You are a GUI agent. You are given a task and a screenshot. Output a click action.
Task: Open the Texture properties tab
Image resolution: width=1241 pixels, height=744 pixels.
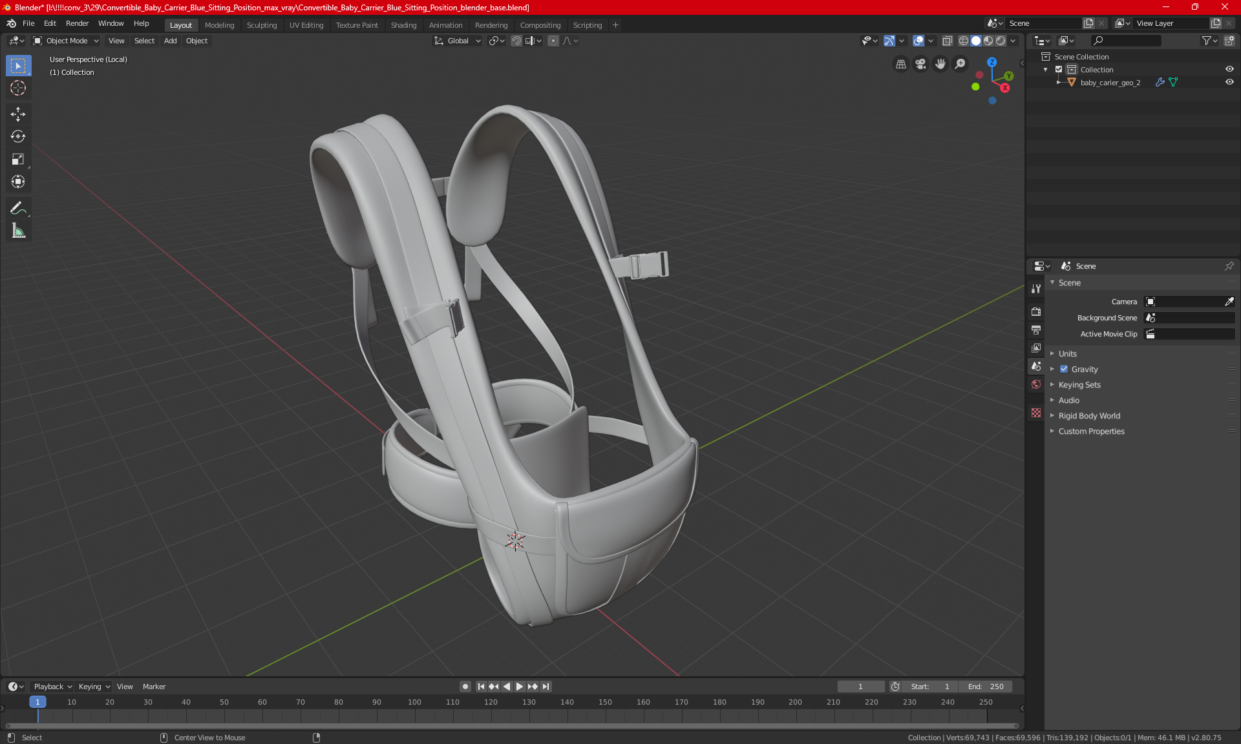(1036, 413)
